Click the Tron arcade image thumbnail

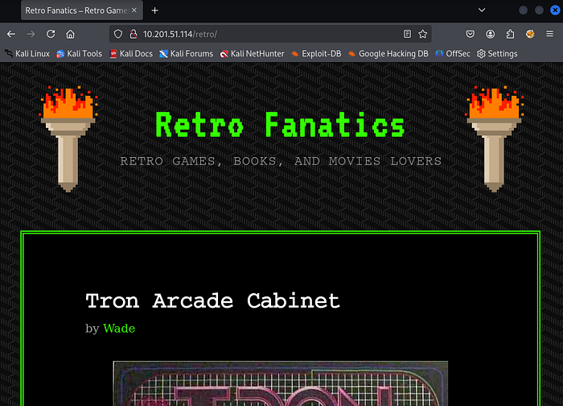point(281,383)
